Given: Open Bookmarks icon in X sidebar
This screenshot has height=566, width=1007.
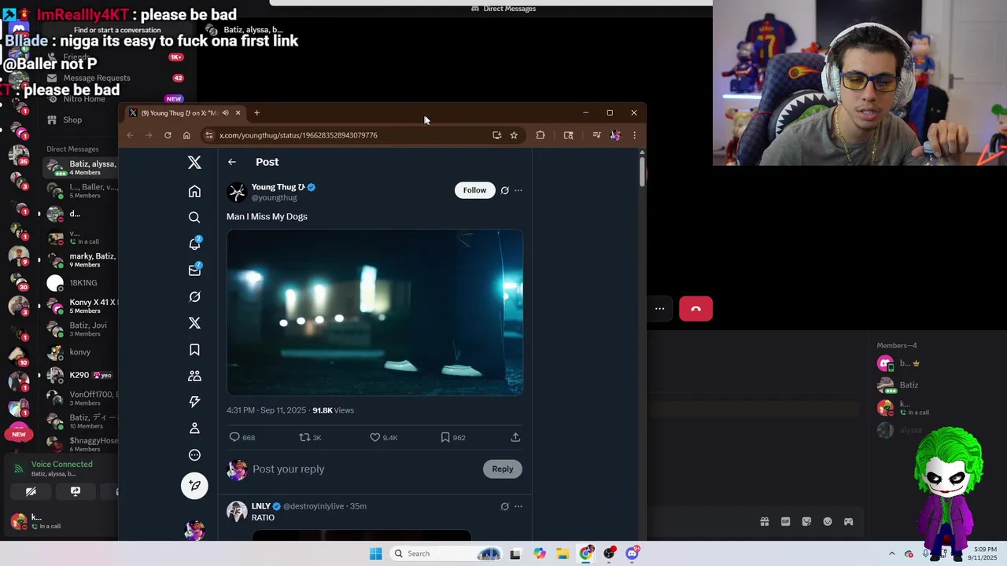Looking at the screenshot, I should click(194, 350).
